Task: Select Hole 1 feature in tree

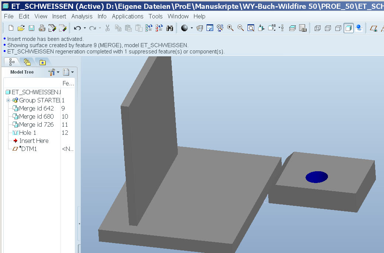Action: point(24,133)
